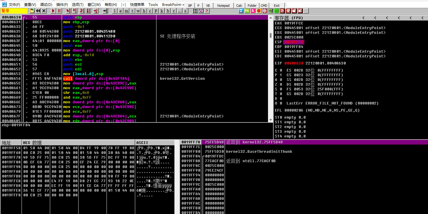Click the disassembly pane scroll-down arrow
Image resolution: width=428 pixels, height=214 pixels.
click(271, 120)
